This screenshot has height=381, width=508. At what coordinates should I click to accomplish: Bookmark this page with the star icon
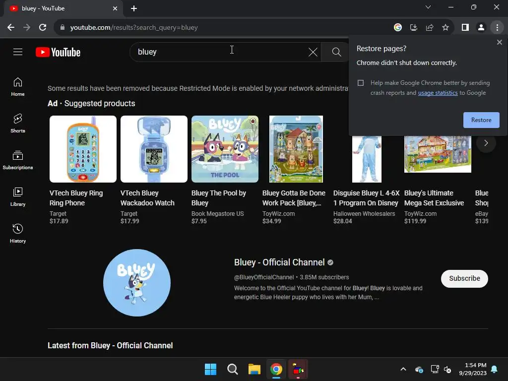coord(445,28)
